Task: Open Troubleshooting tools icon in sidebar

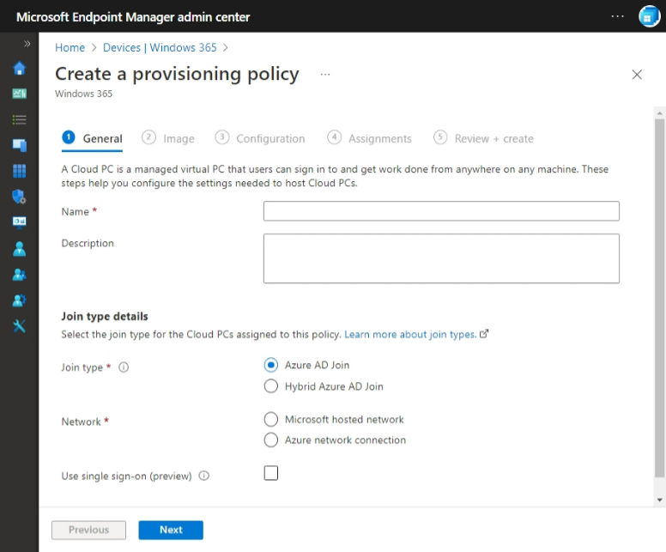Action: 19,326
